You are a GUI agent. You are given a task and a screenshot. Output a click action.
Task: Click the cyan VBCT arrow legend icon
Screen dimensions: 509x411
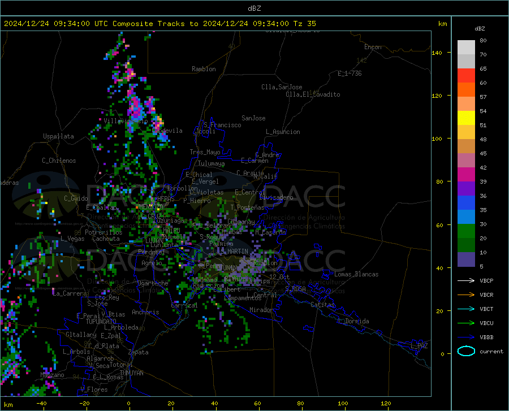click(466, 309)
